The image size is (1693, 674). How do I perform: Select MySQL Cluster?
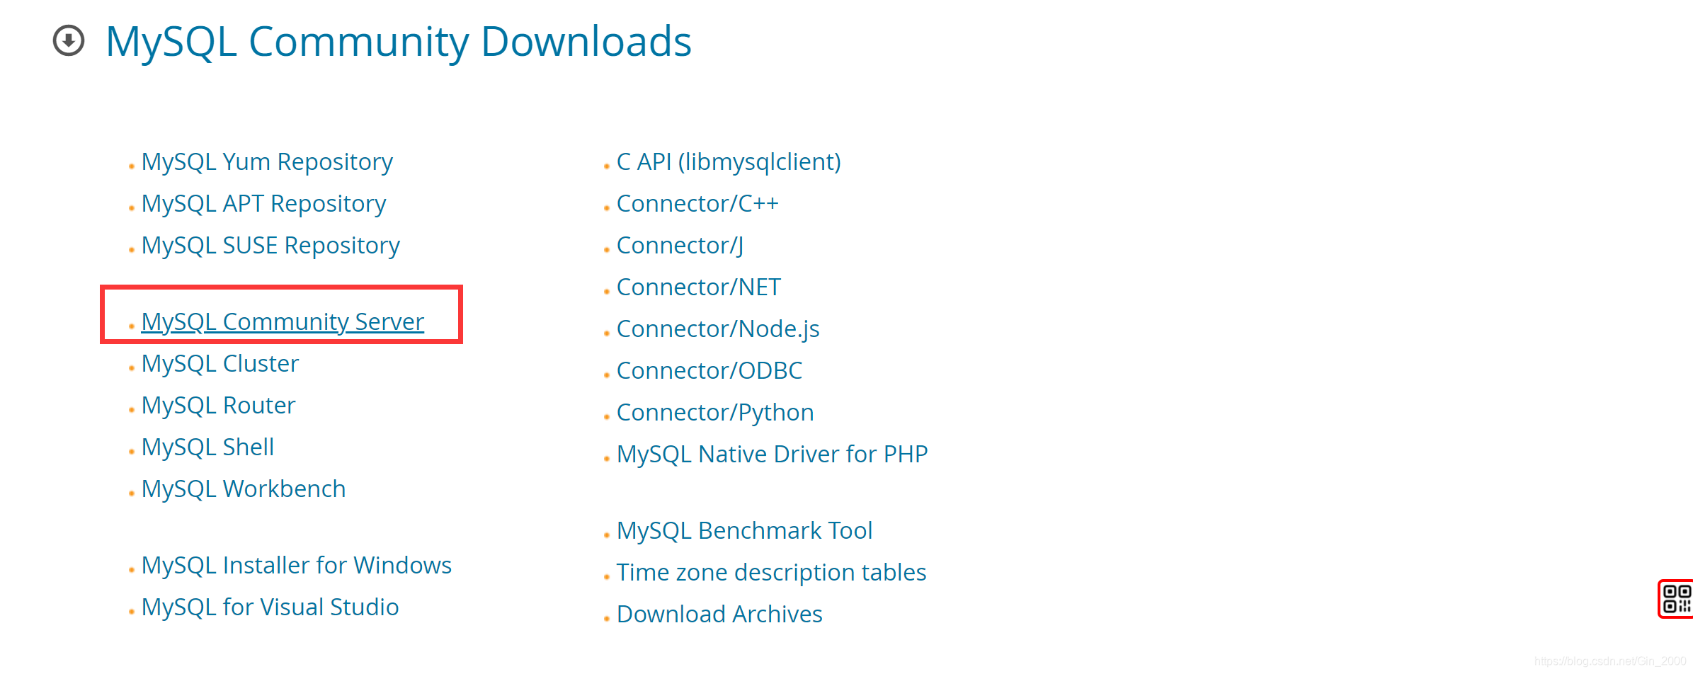coord(220,362)
